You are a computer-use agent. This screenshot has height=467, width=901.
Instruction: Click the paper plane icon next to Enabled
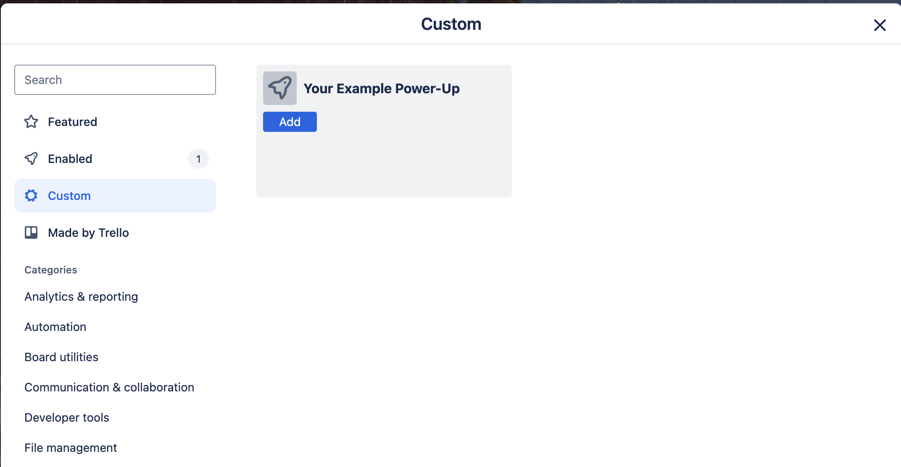pos(31,158)
